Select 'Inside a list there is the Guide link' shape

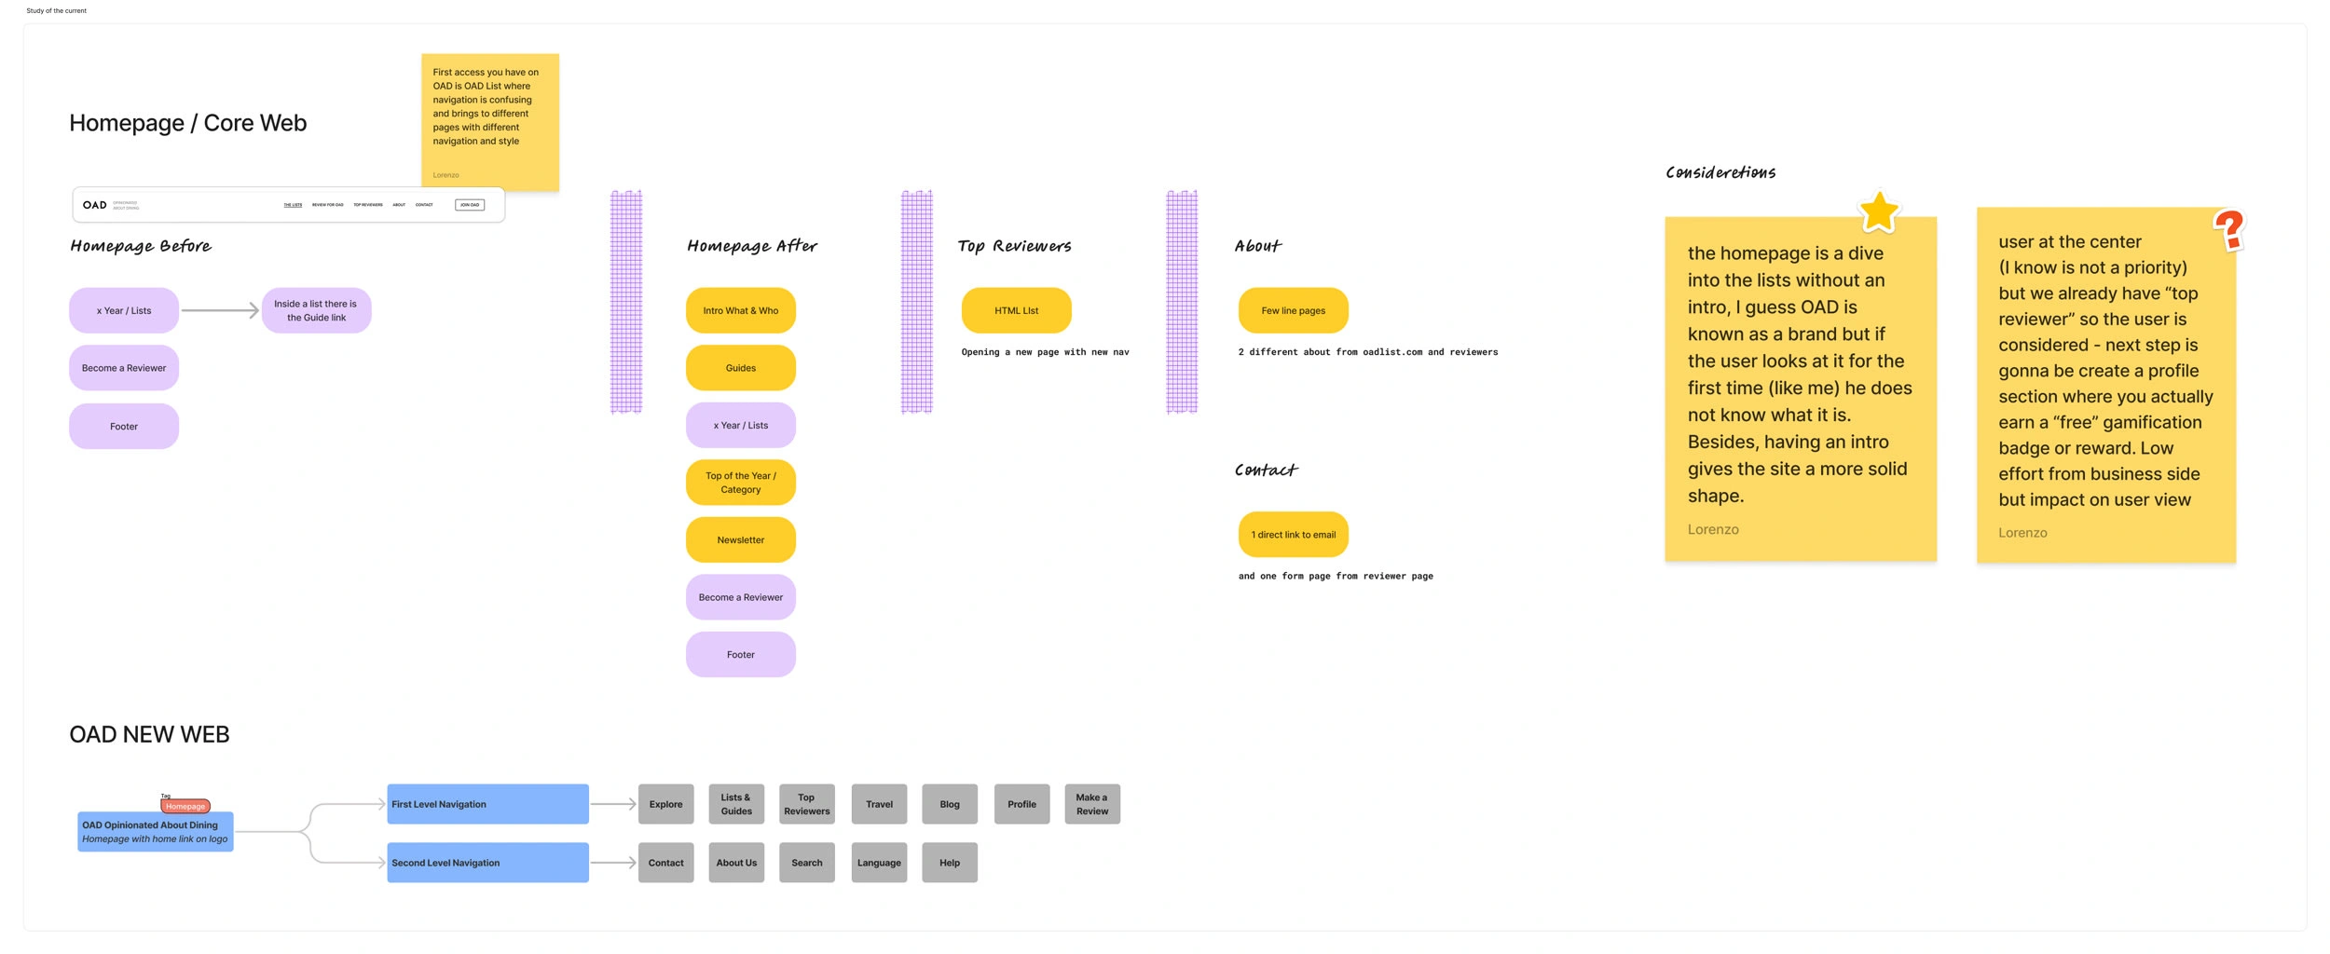tap(317, 310)
